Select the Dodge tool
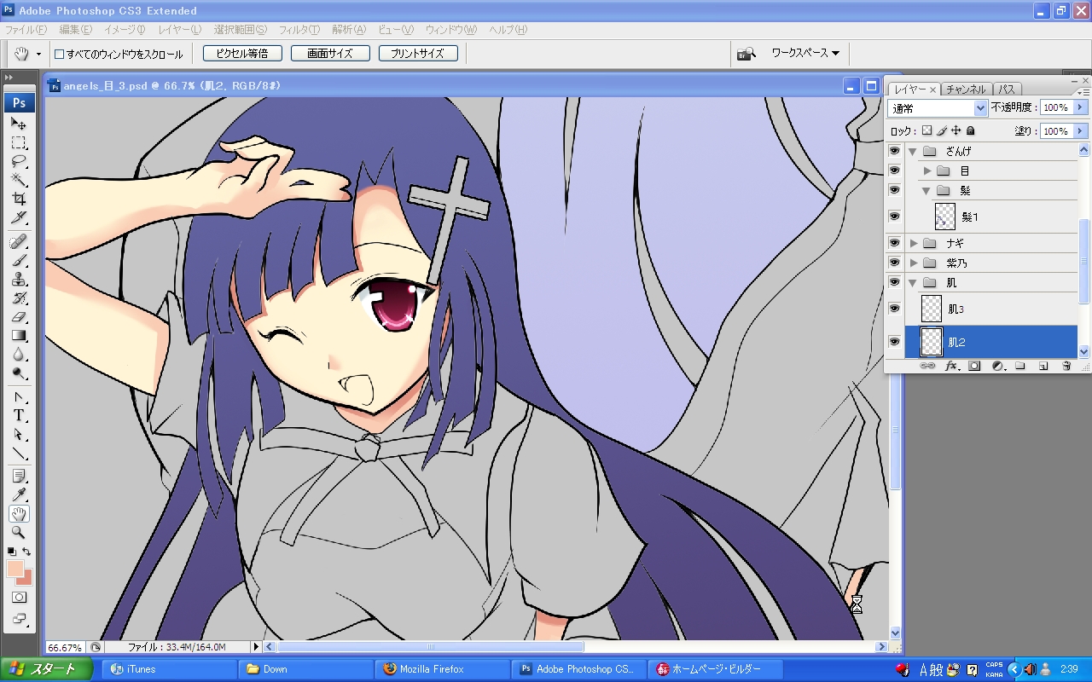 click(x=19, y=373)
